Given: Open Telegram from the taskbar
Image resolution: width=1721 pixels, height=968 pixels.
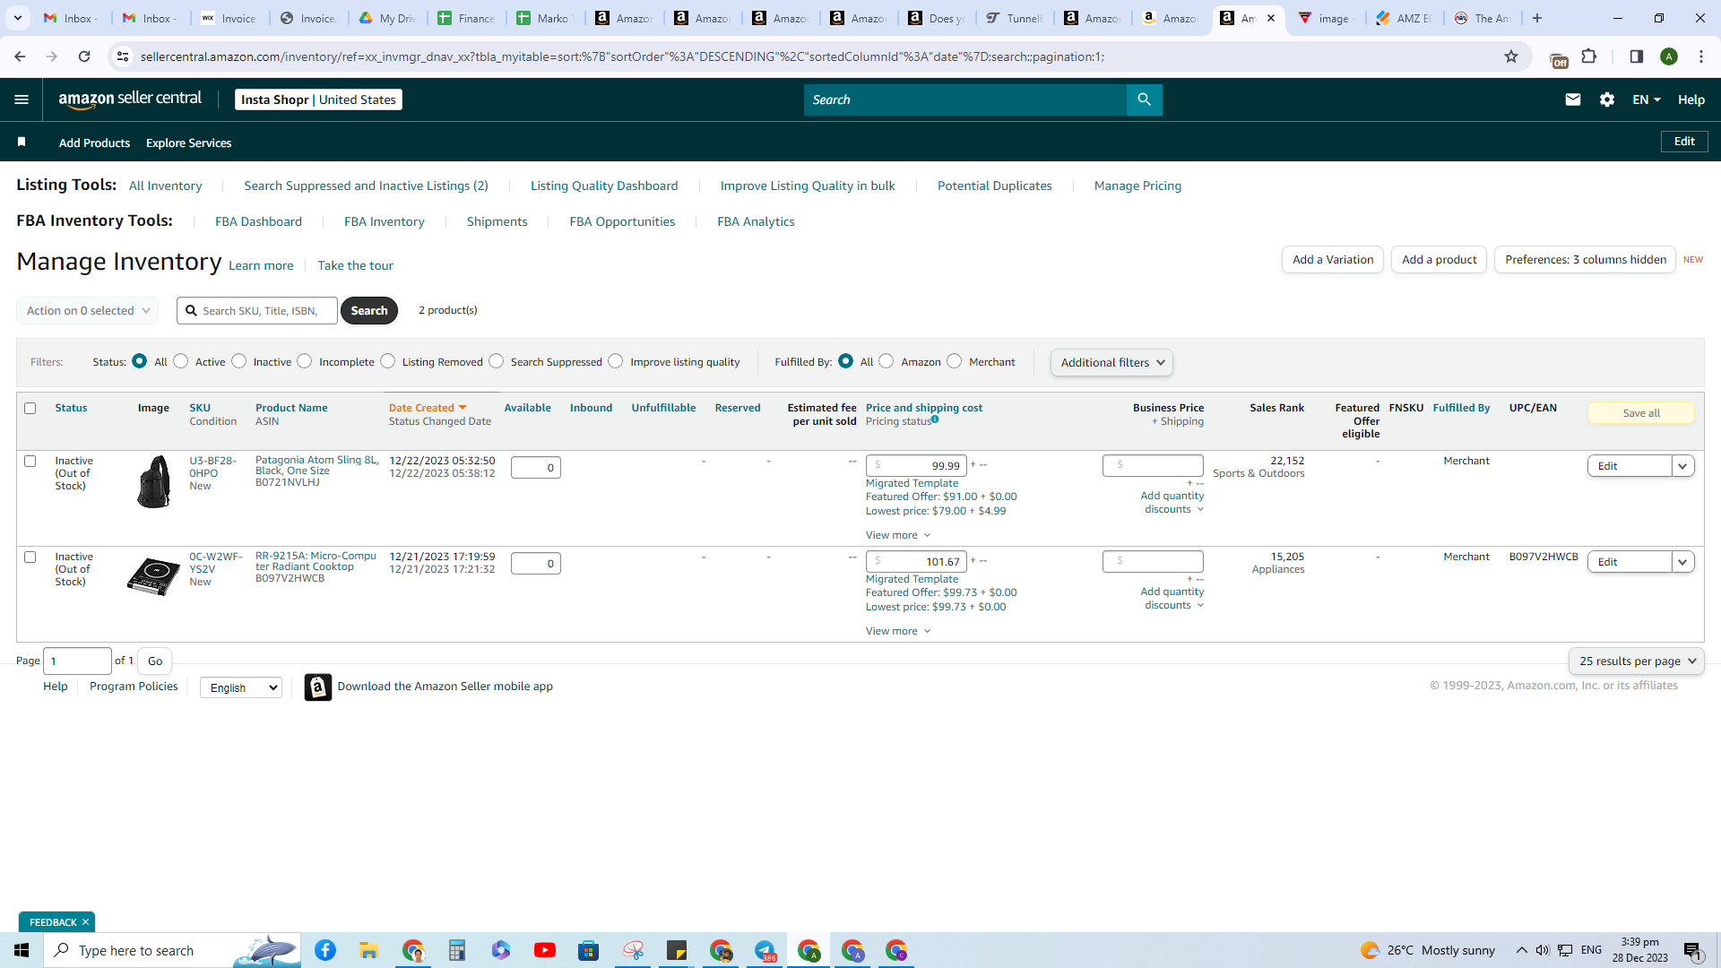Looking at the screenshot, I should click(765, 950).
